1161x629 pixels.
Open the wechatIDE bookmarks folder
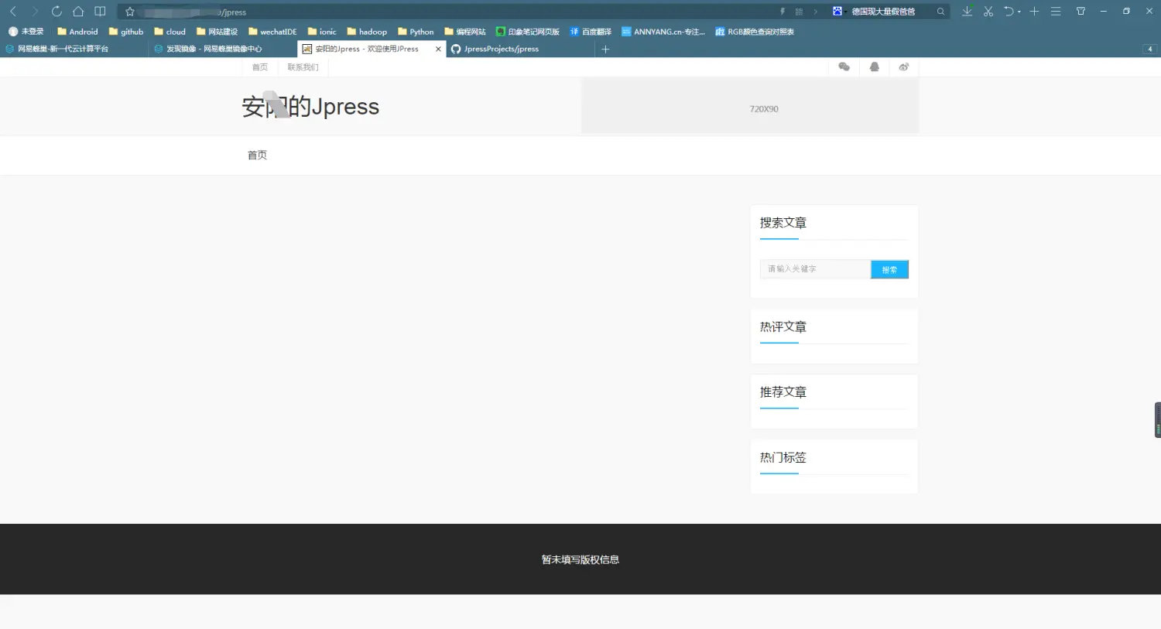tap(272, 32)
